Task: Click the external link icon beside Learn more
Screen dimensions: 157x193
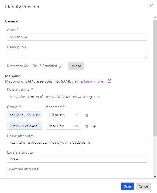Action: click(x=109, y=81)
